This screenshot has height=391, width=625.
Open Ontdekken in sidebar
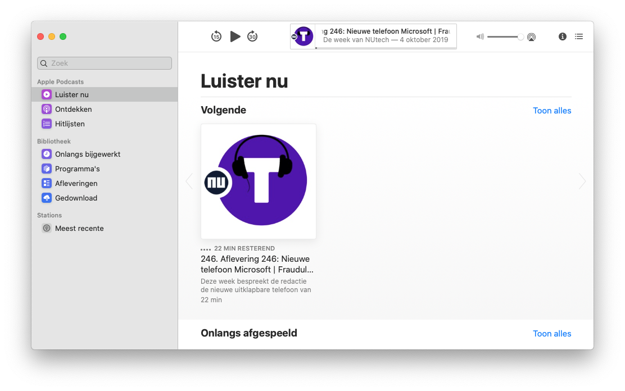click(x=73, y=109)
